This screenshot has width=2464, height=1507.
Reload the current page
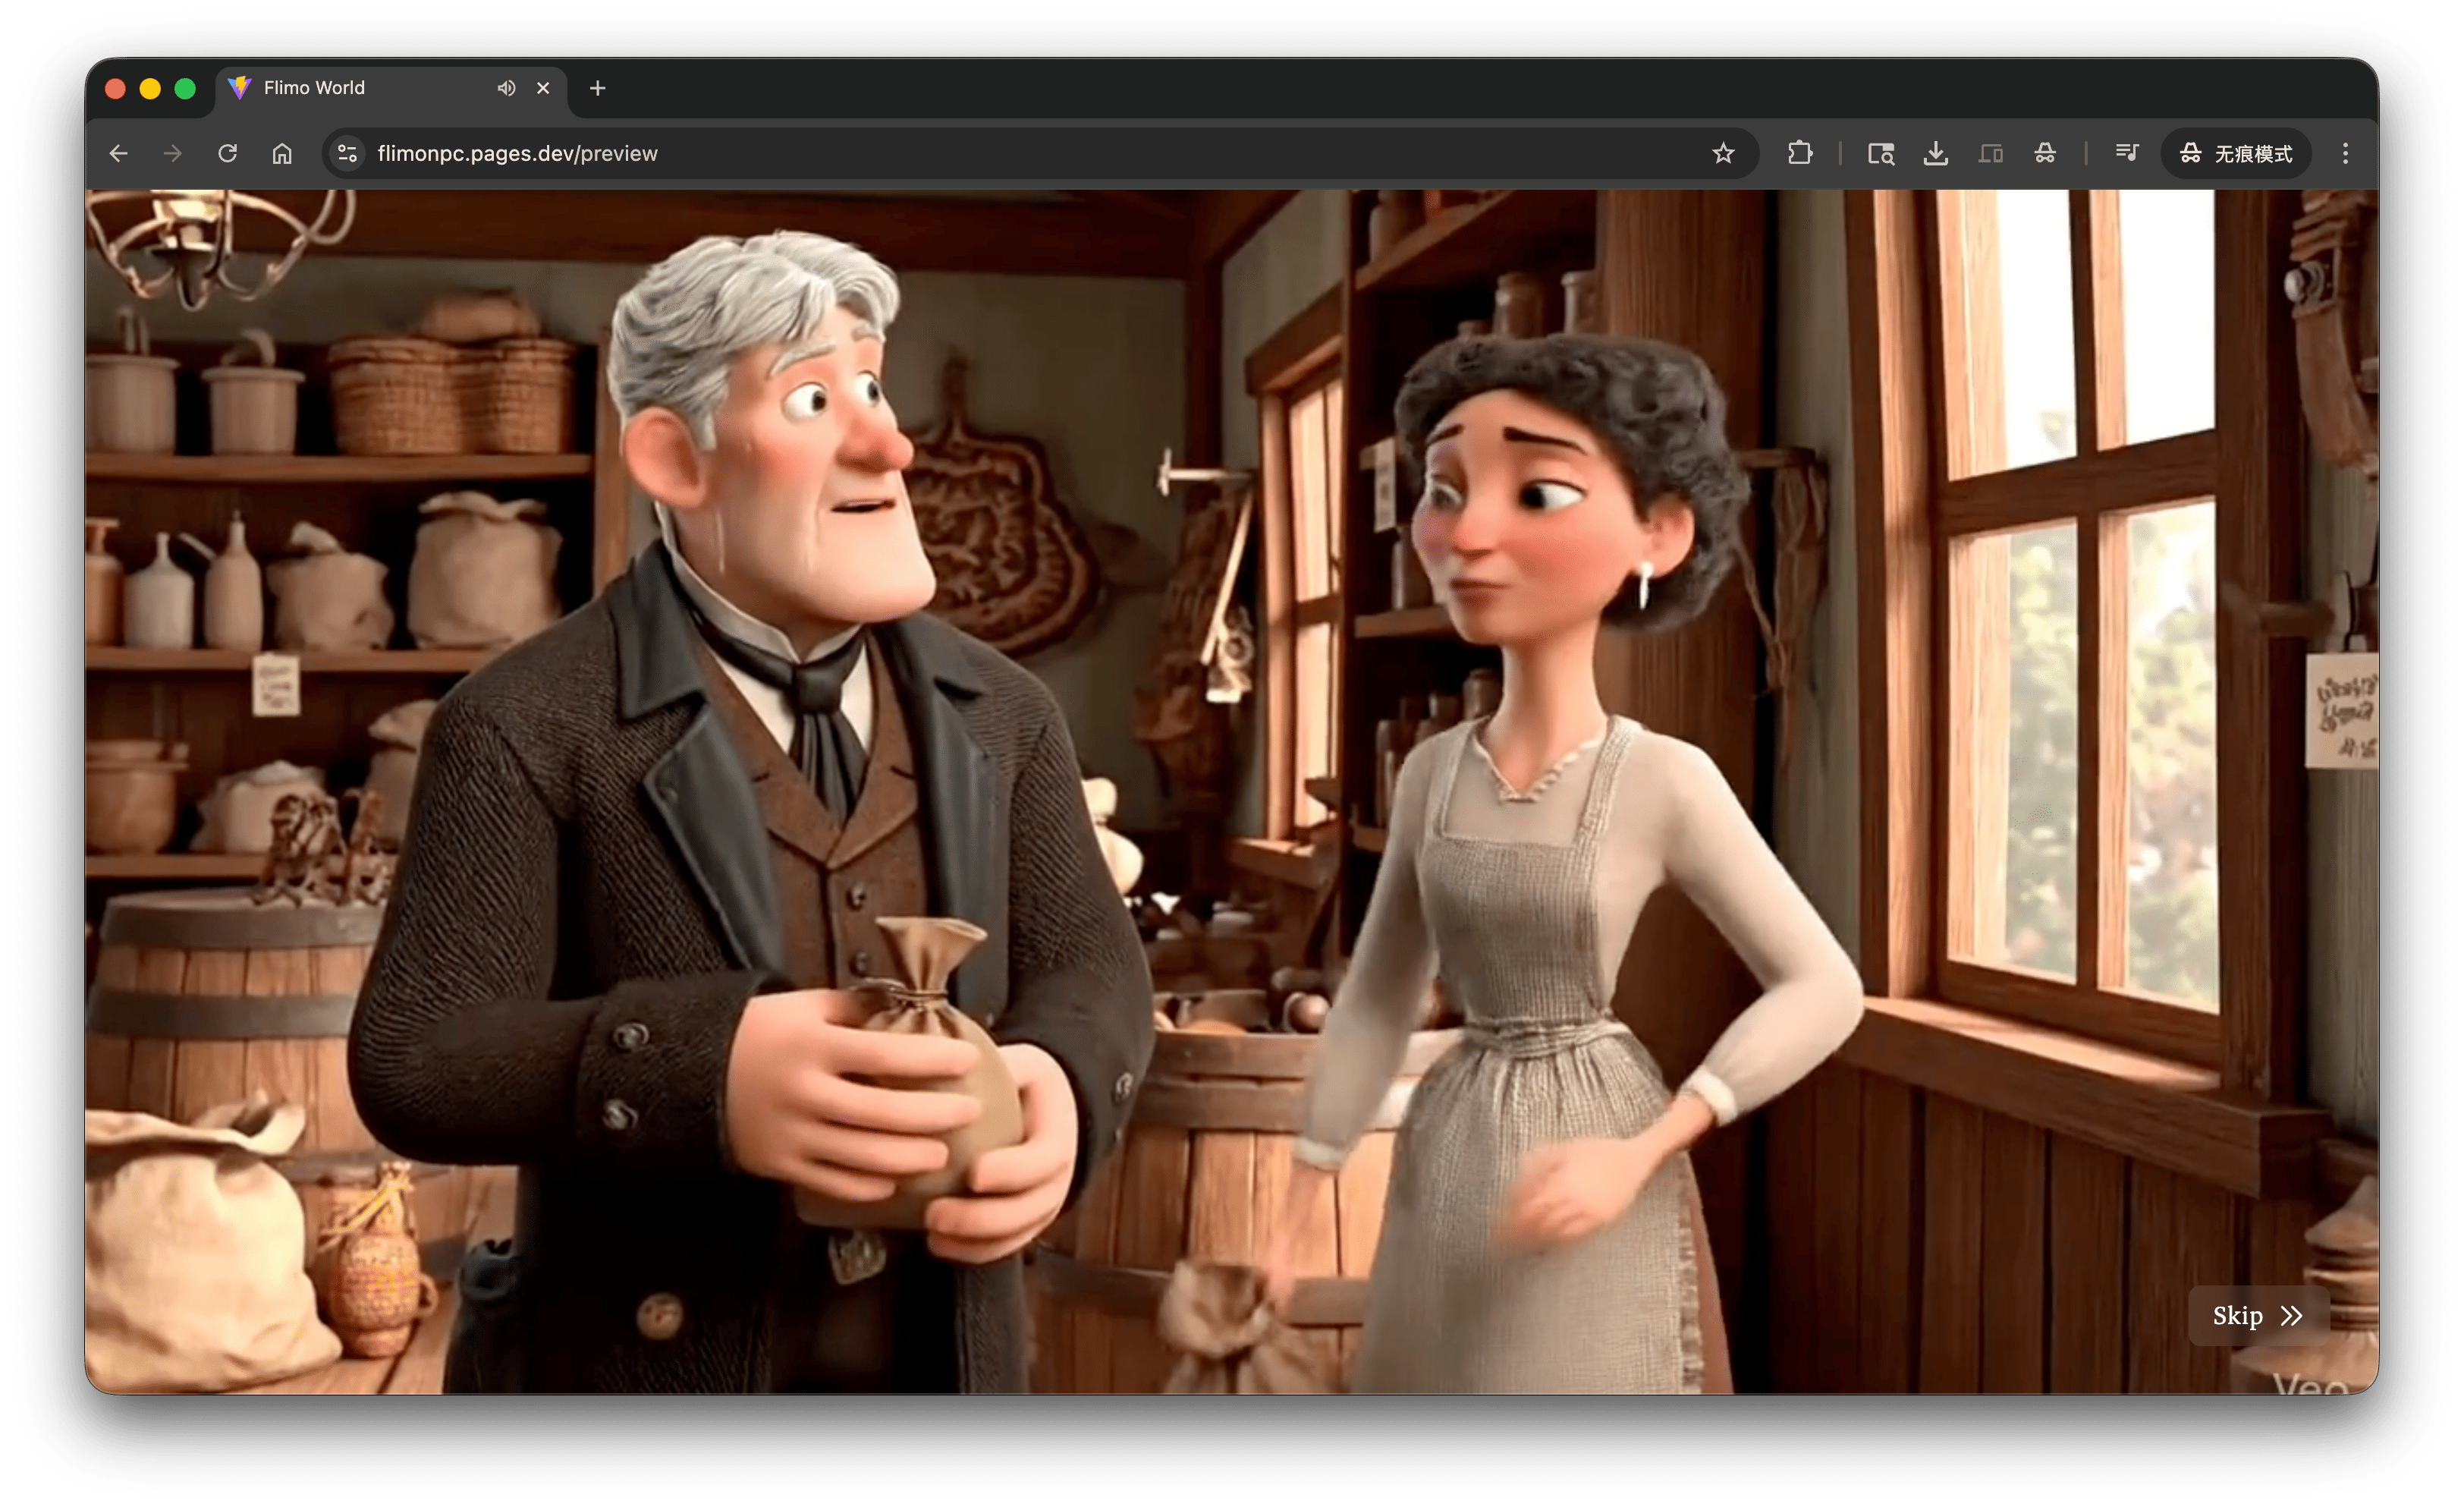tap(228, 153)
